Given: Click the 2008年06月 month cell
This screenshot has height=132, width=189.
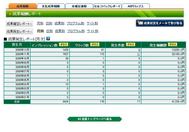Looking at the screenshot, I should (x=17, y=76).
